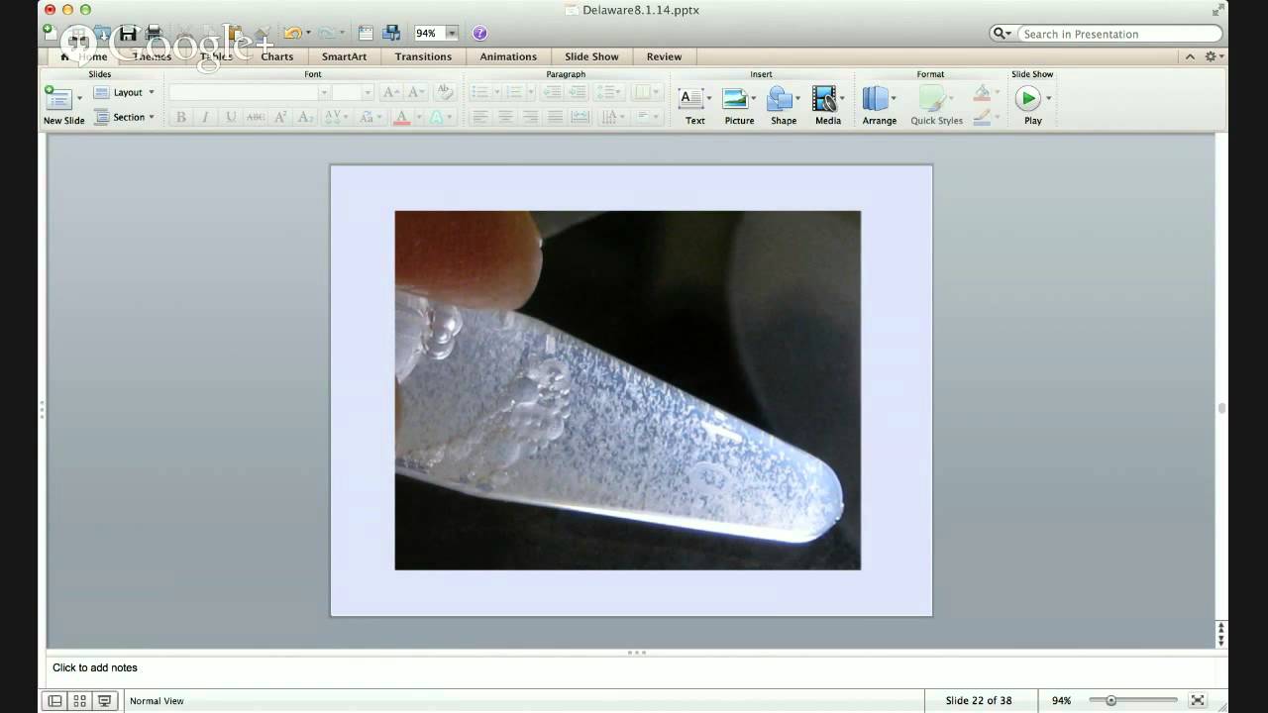Toggle Justify text alignment
Screen dimensions: 1268x713
pyautogui.click(x=555, y=117)
